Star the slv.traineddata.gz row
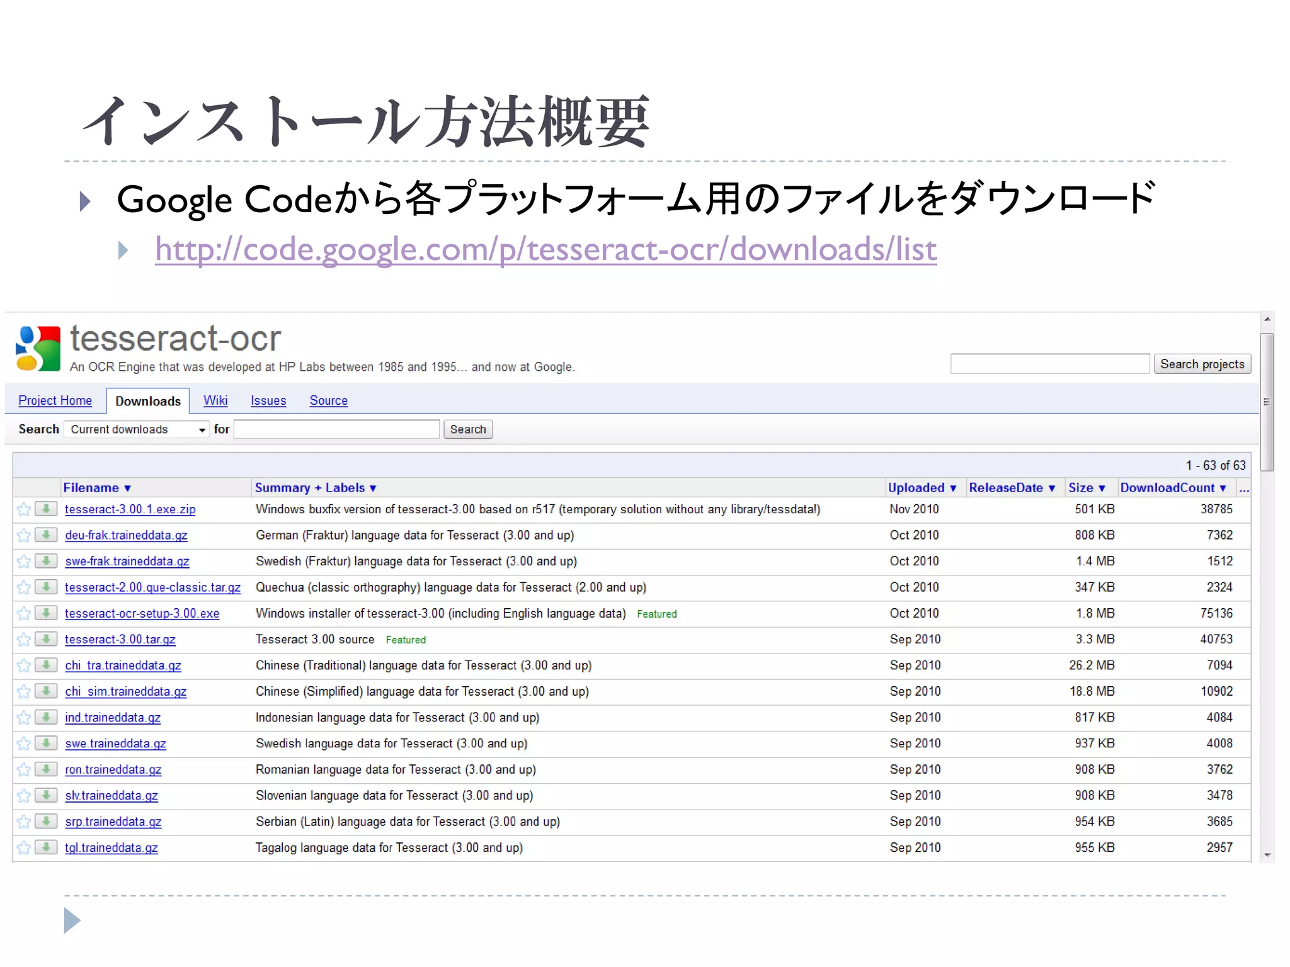The image size is (1290, 967). [24, 796]
